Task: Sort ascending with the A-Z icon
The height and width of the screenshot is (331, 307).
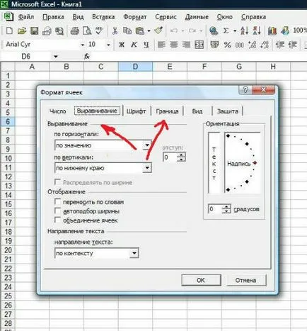Action: pyautogui.click(x=245, y=30)
